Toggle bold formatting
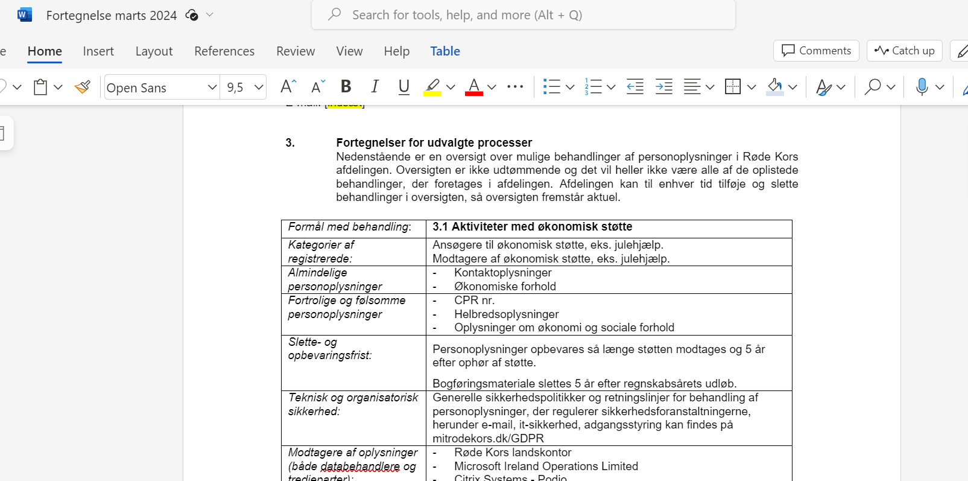968x481 pixels. click(346, 87)
